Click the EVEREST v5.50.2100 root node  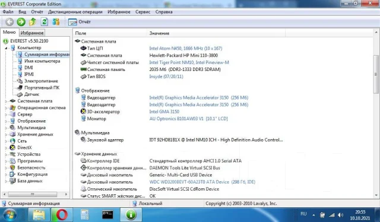[29, 41]
